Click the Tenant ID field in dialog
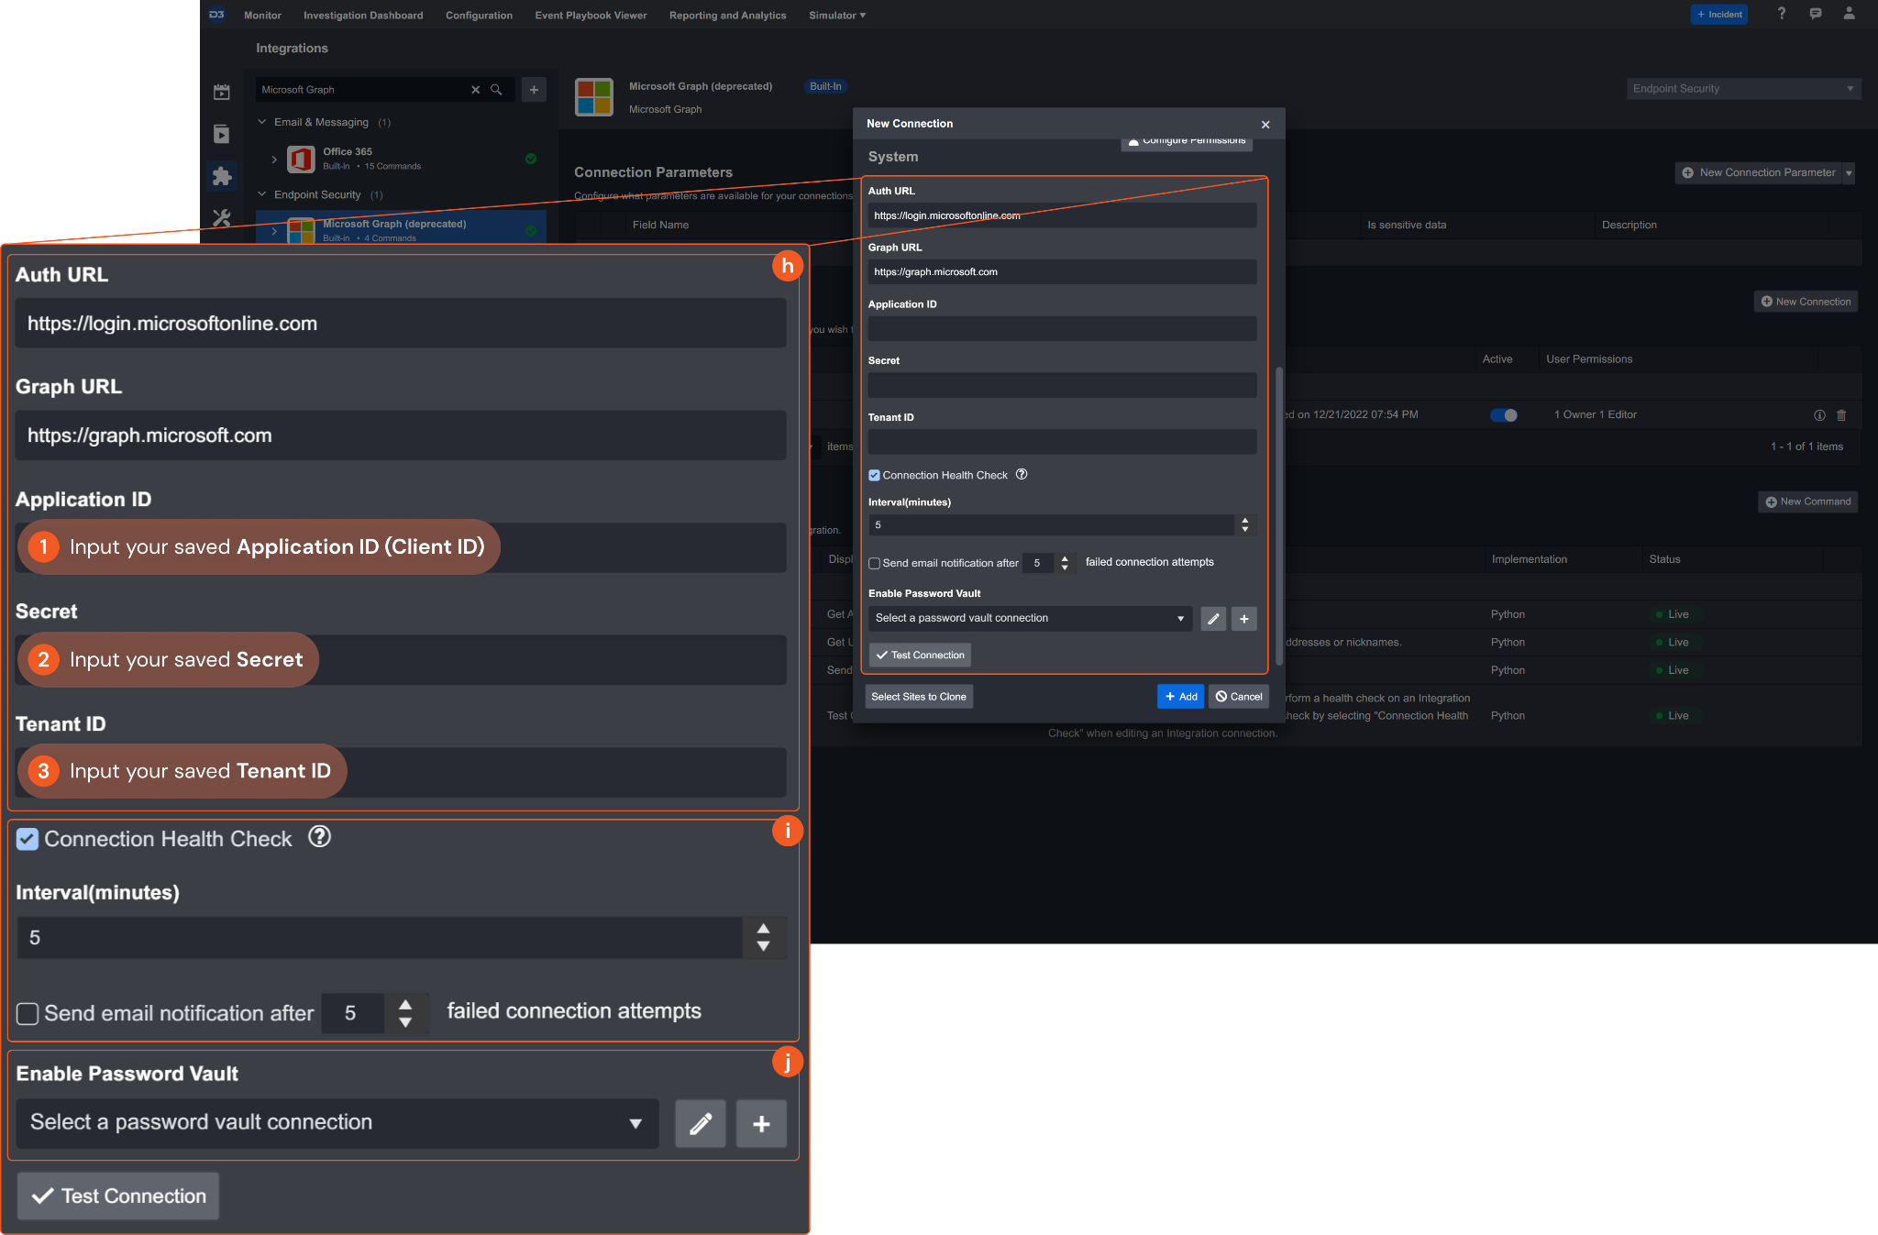 (1062, 442)
